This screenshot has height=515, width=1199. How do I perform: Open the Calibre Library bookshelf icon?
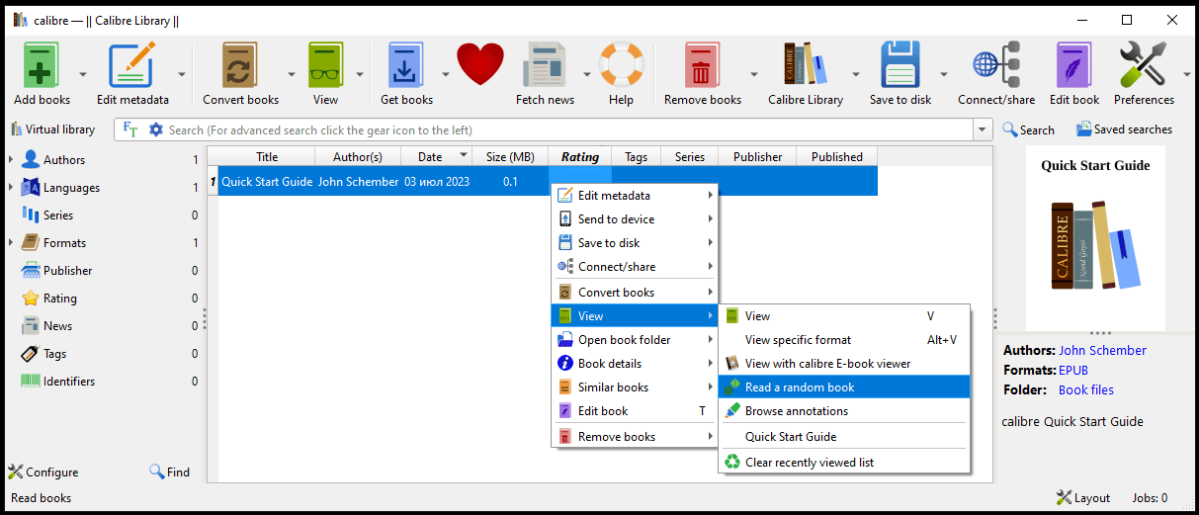pos(806,66)
